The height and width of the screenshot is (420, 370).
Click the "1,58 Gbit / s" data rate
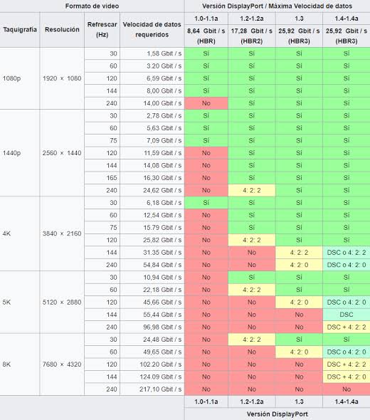(x=164, y=53)
